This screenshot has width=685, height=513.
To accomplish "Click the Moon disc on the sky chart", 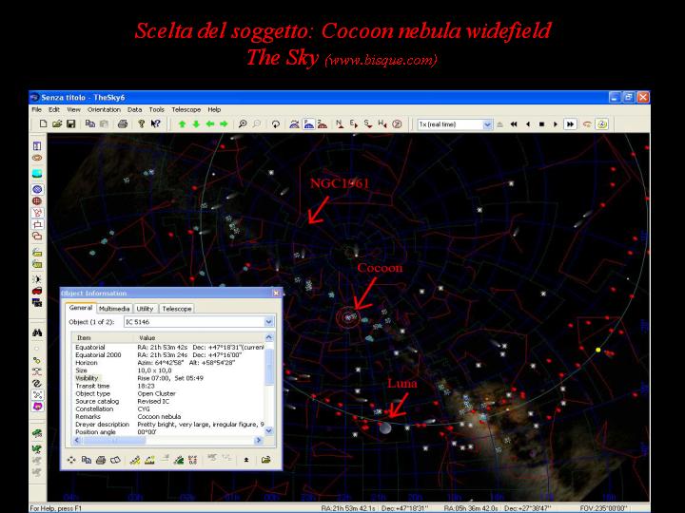I will click(x=385, y=427).
